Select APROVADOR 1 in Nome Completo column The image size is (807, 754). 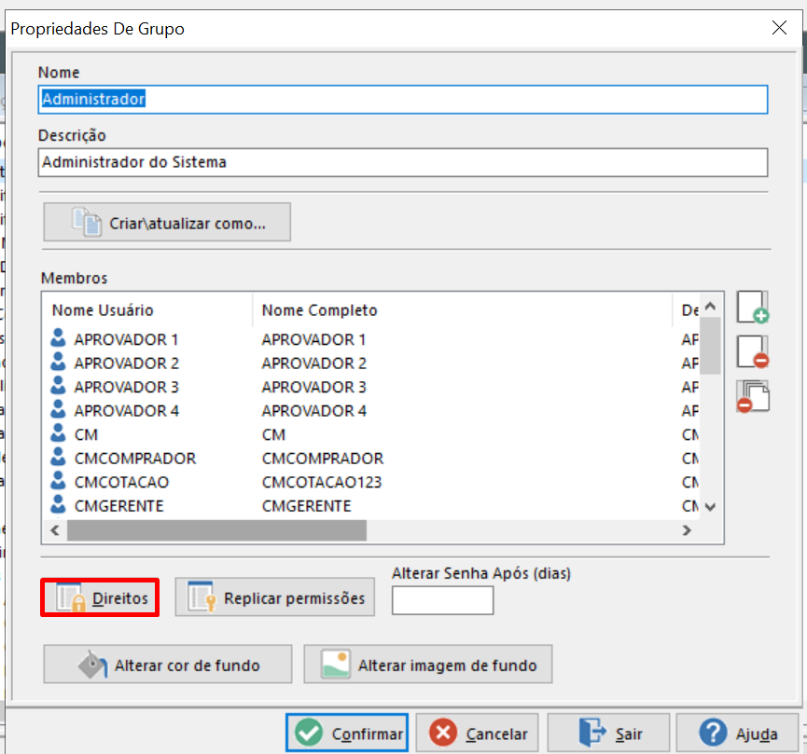(313, 339)
